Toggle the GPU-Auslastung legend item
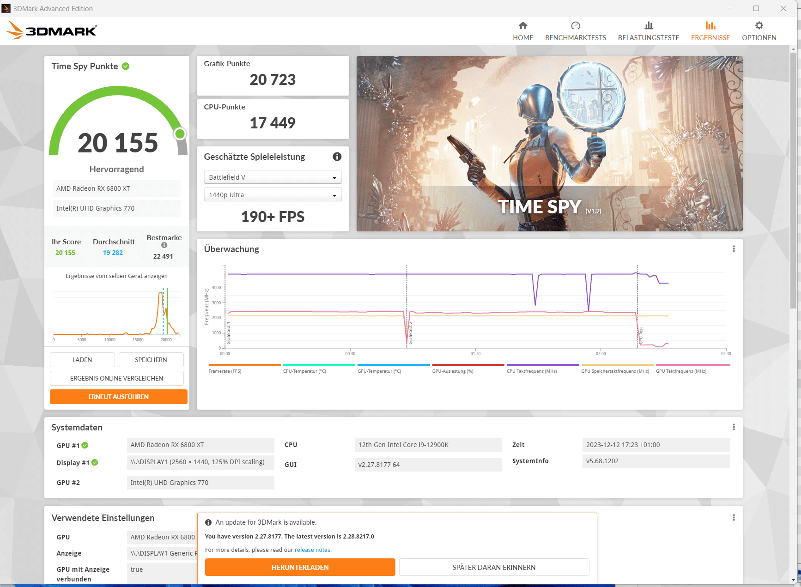This screenshot has width=801, height=587. [468, 369]
